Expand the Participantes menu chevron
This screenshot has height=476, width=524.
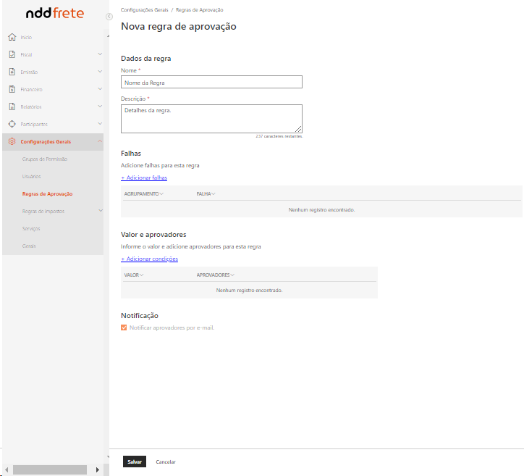[100, 124]
